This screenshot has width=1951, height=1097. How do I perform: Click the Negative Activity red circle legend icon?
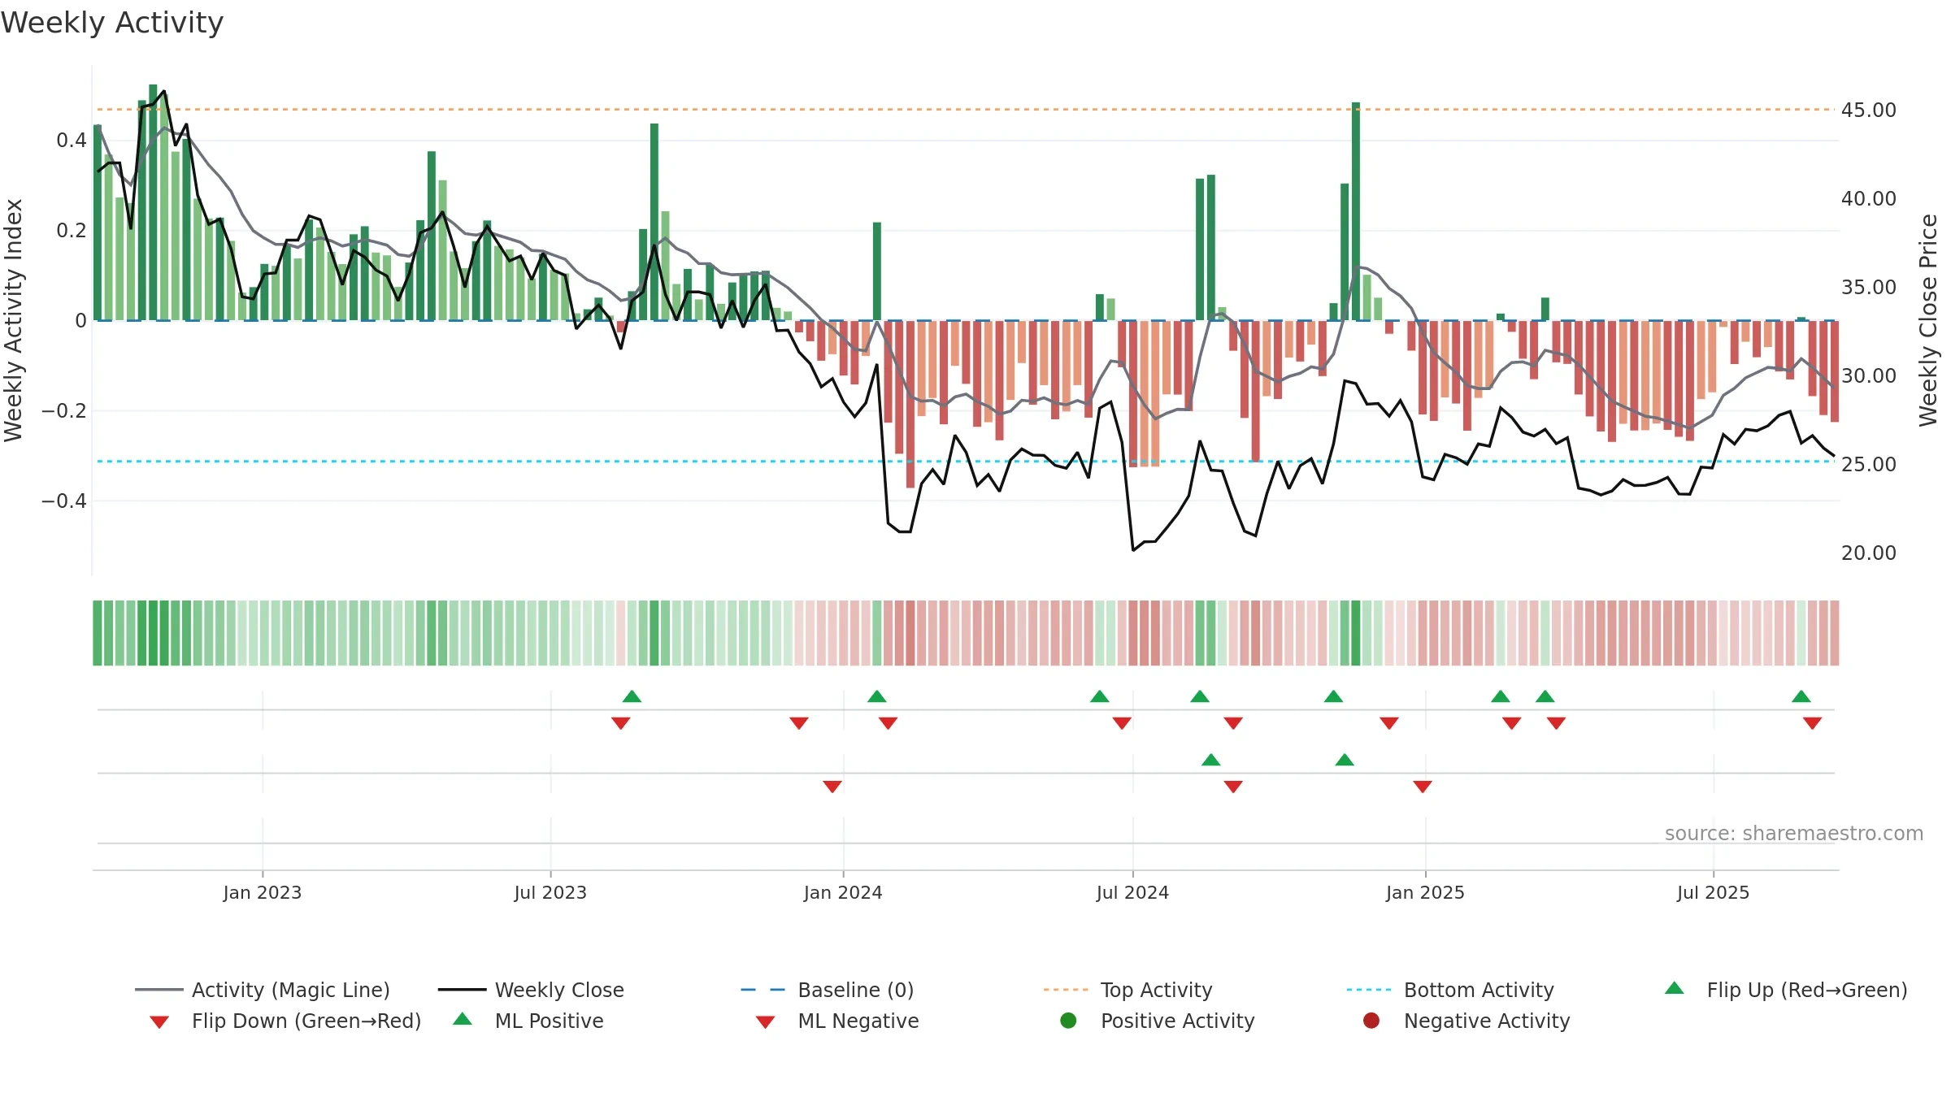[1371, 1021]
